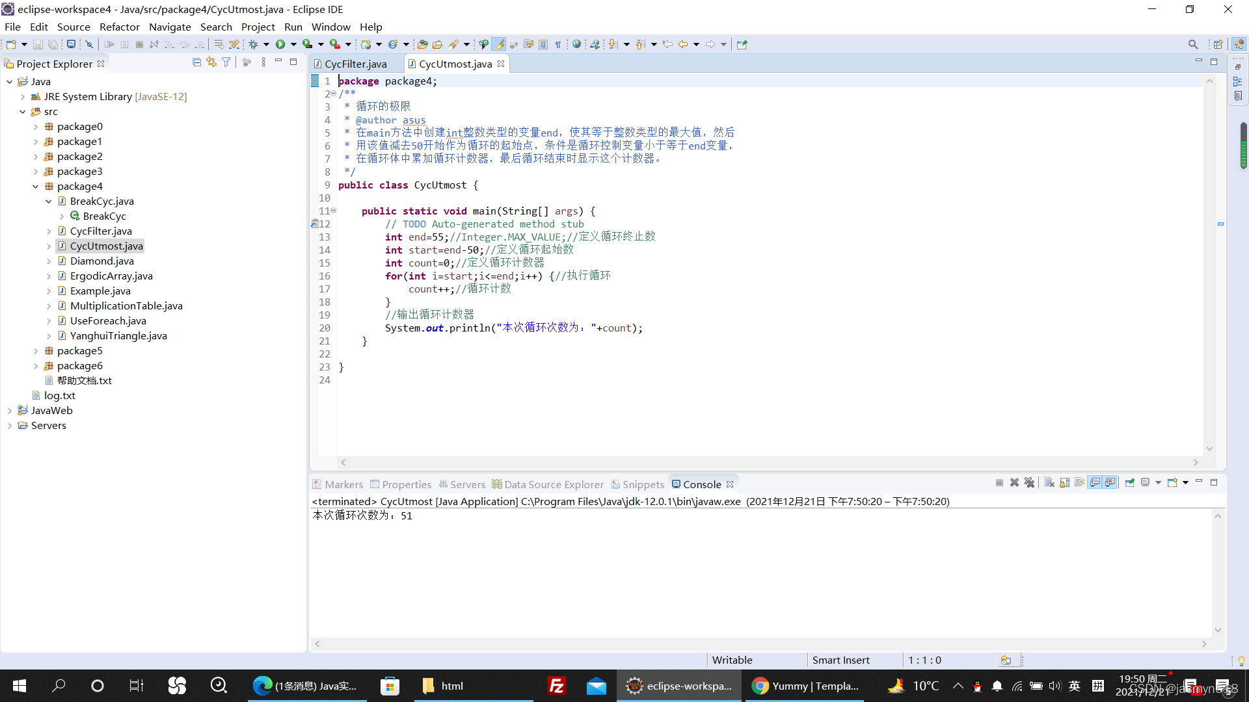
Task: Click the magnifier Quick Access search icon
Action: point(1193,44)
